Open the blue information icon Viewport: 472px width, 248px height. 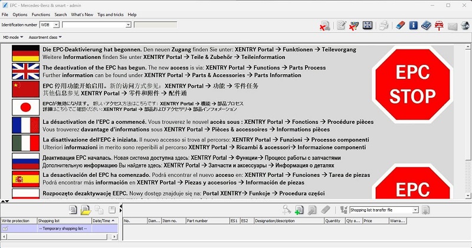[x=413, y=25]
